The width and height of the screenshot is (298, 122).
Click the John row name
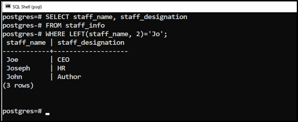pos(14,77)
